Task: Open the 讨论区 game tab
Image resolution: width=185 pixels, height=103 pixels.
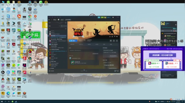Action: pos(97,44)
